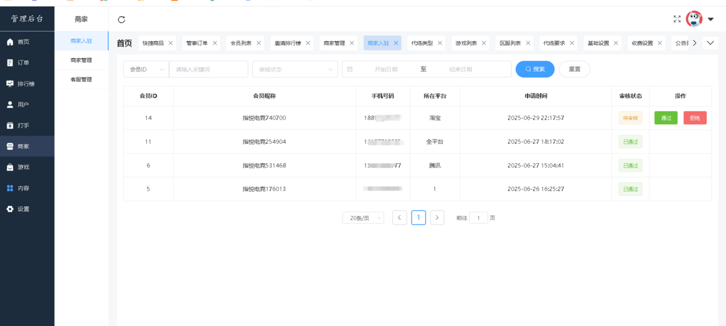Screen dimensions: 726x326
Task: Go to the 首页 tab heading
Action: [125, 43]
